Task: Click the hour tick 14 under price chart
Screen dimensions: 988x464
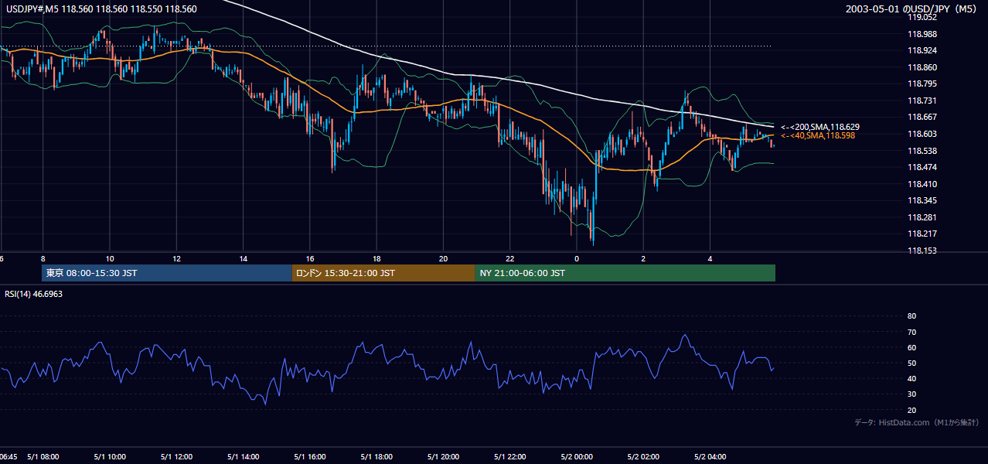Action: pos(244,259)
